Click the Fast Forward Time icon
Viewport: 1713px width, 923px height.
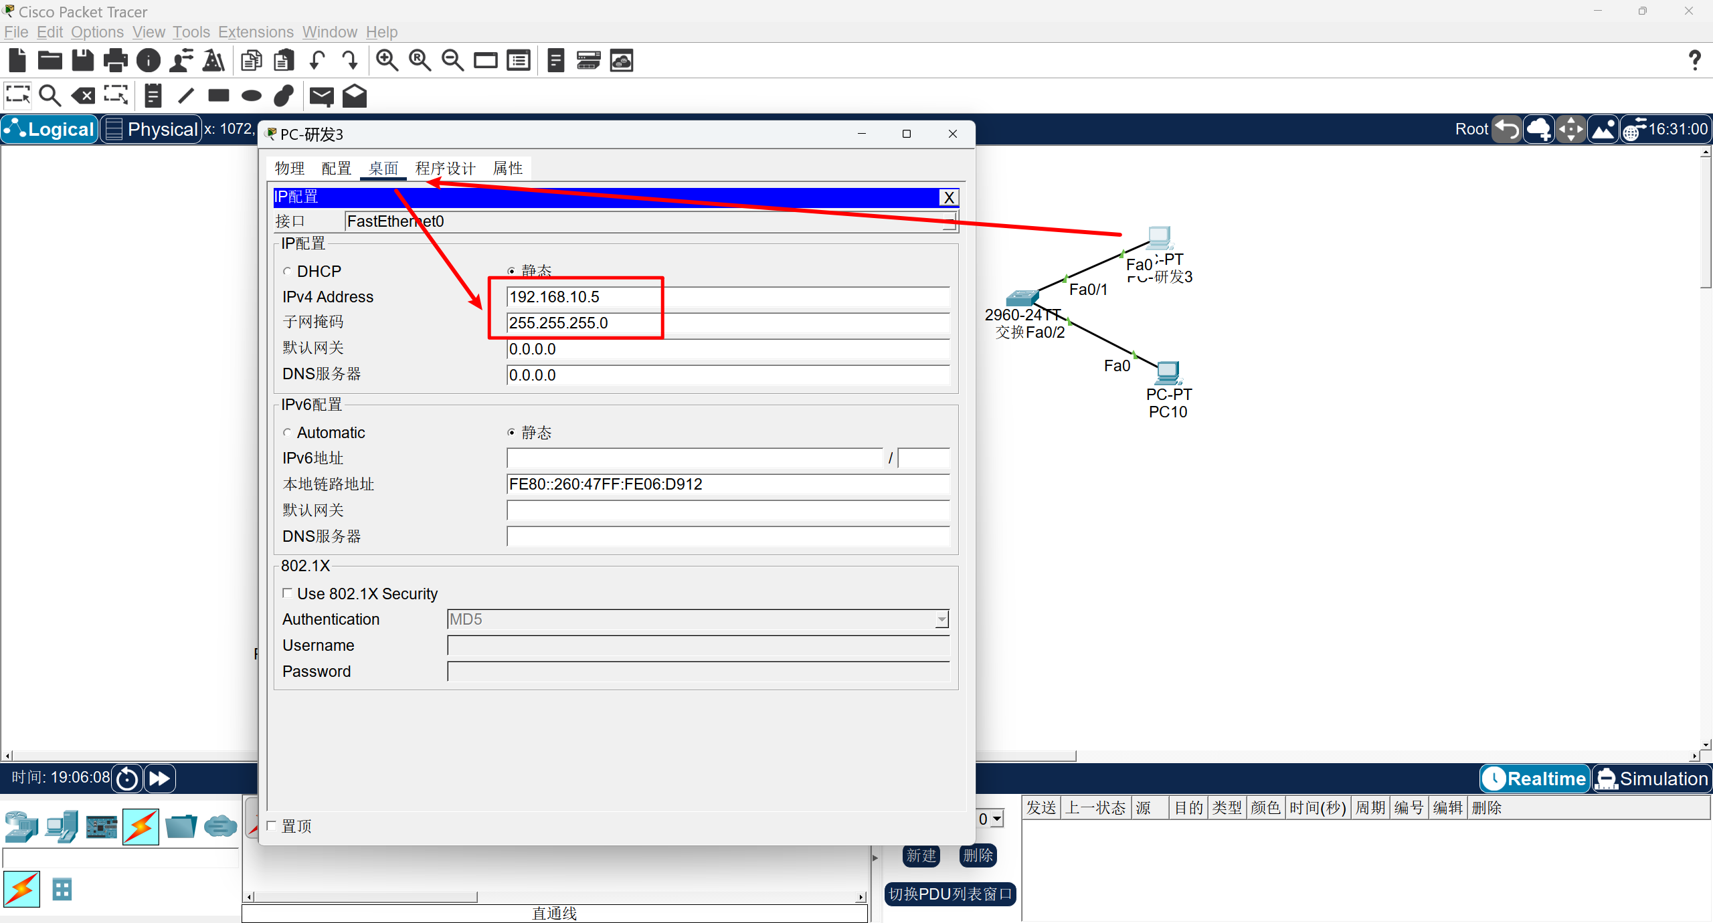click(x=159, y=779)
